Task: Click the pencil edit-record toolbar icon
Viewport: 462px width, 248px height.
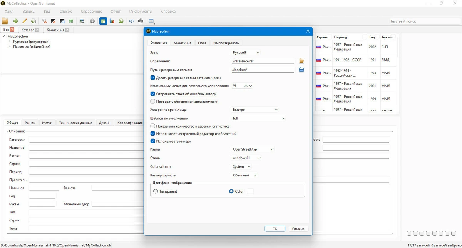Action: (x=25, y=21)
